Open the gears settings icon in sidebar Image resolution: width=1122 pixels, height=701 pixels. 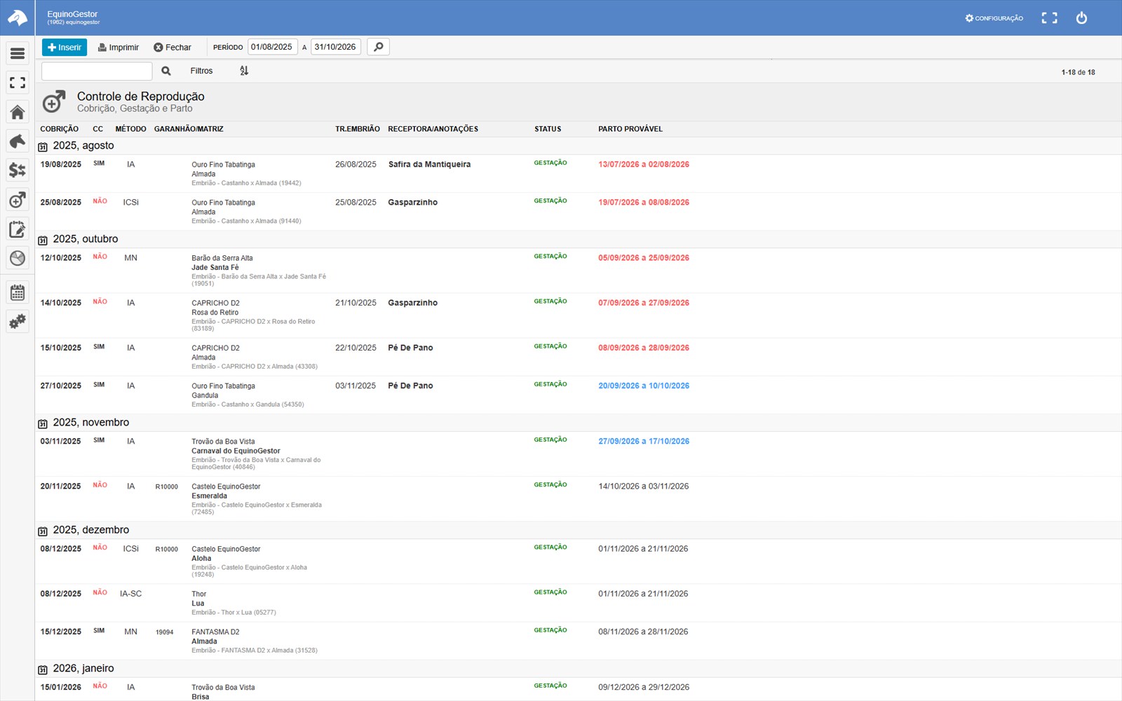[x=18, y=322]
